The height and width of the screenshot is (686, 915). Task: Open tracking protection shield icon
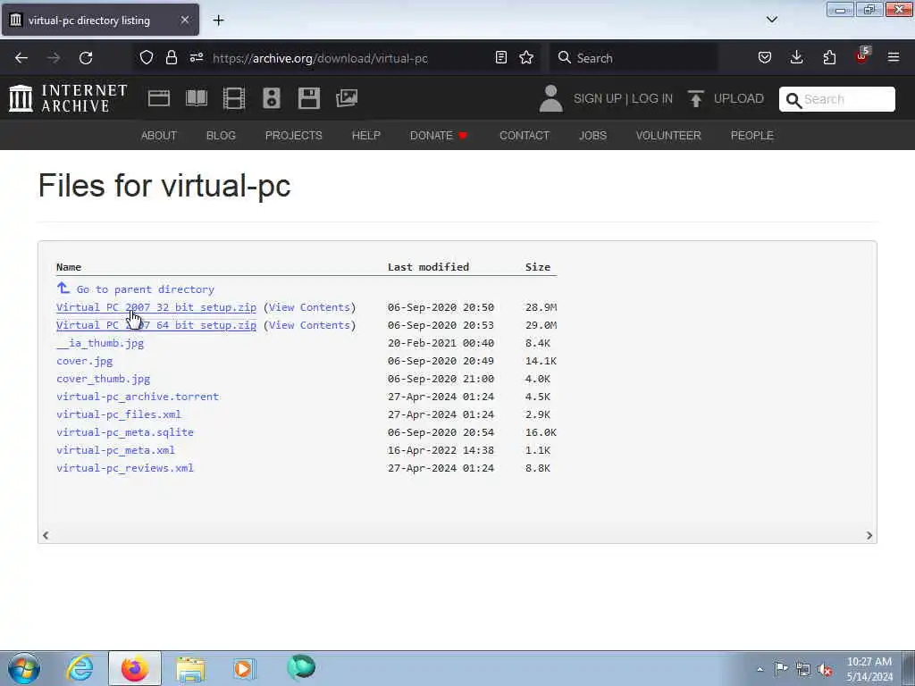coord(147,57)
